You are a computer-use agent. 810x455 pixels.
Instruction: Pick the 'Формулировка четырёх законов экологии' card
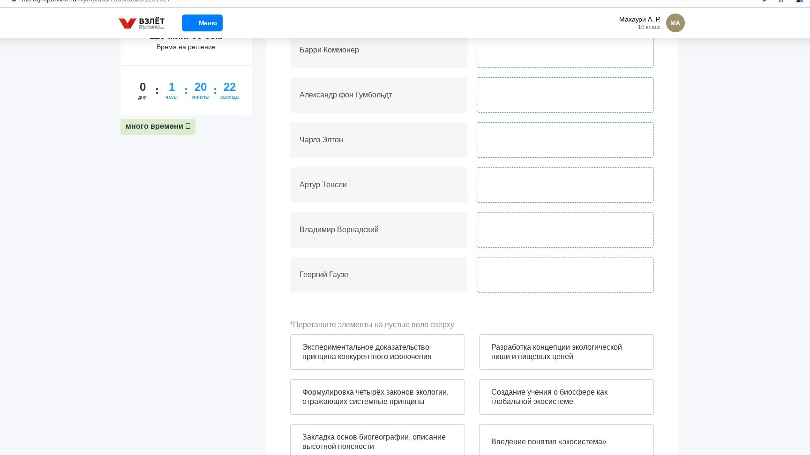(x=377, y=397)
